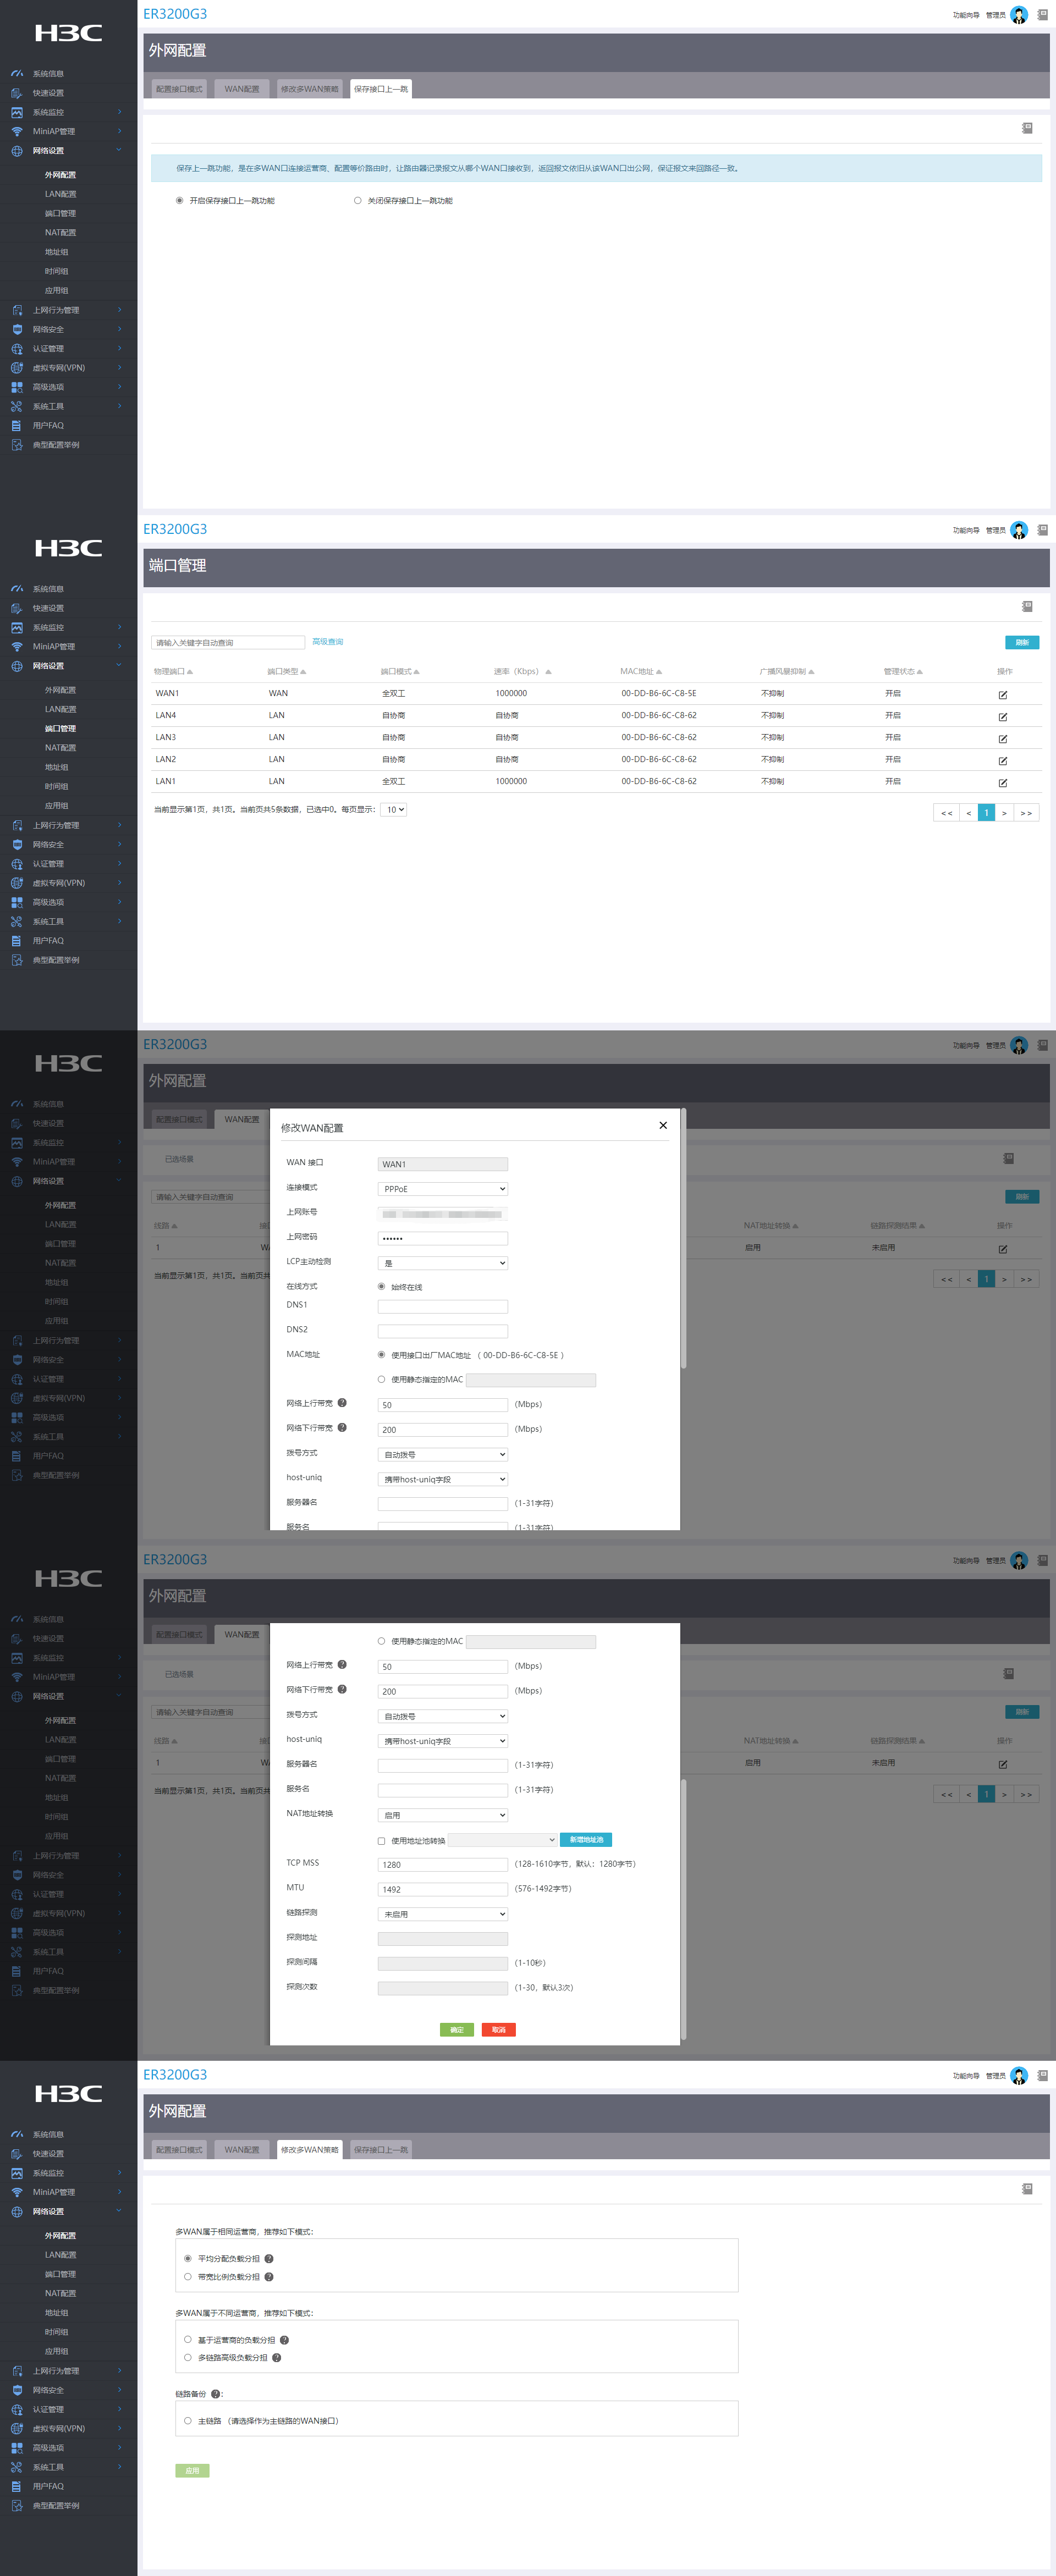1056x2576 pixels.
Task: Click the edit icon for LAN4
Action: 1002,717
